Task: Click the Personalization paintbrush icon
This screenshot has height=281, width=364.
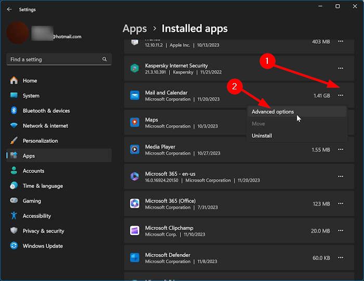Action: coord(14,140)
